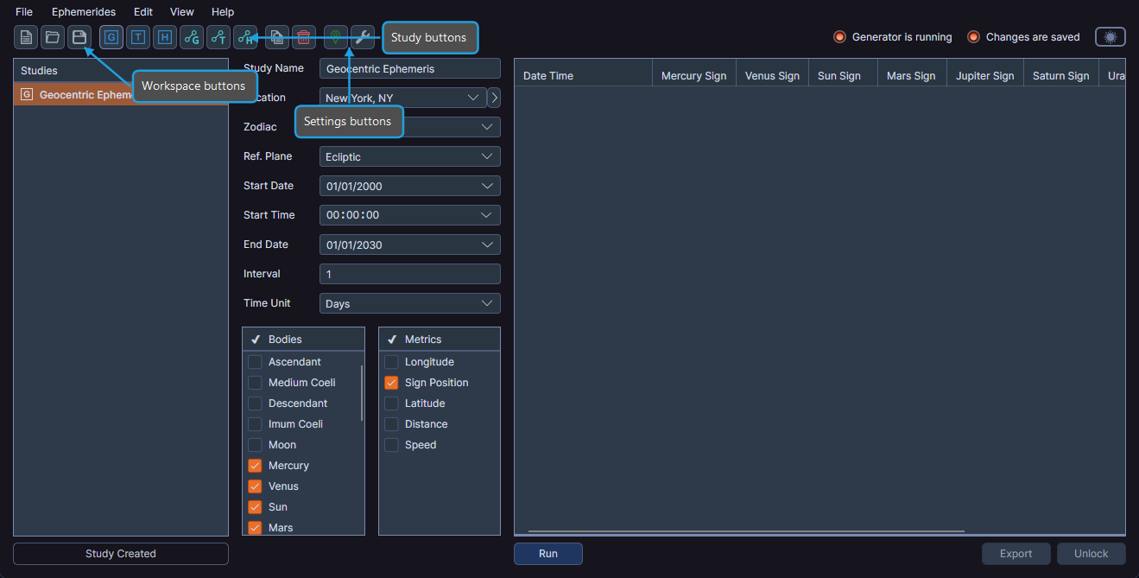Open location settings via the green pin icon
1139x578 pixels.
[336, 37]
